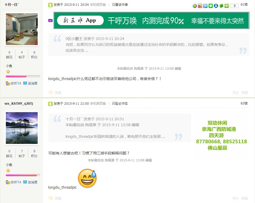
Task: Open username wx_KATHY_qJ8Tj profile link
Action: (19, 103)
